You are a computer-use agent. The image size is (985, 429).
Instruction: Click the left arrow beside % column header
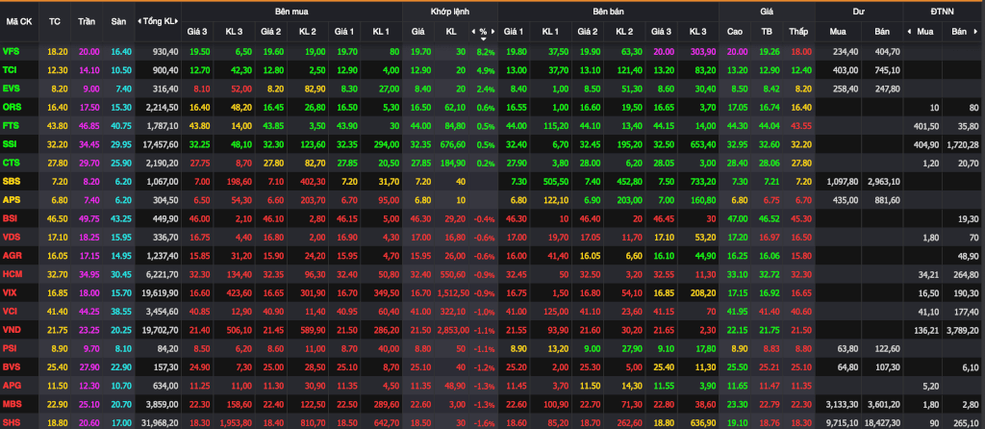click(x=473, y=32)
